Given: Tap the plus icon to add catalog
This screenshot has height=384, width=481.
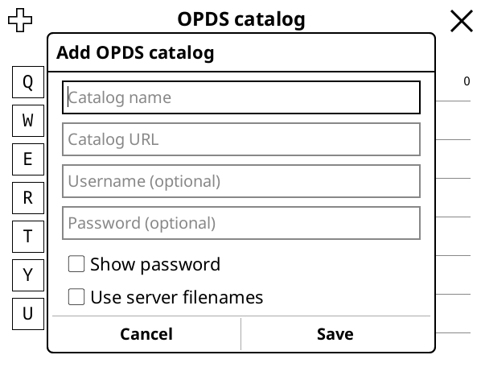Looking at the screenshot, I should (20, 20).
